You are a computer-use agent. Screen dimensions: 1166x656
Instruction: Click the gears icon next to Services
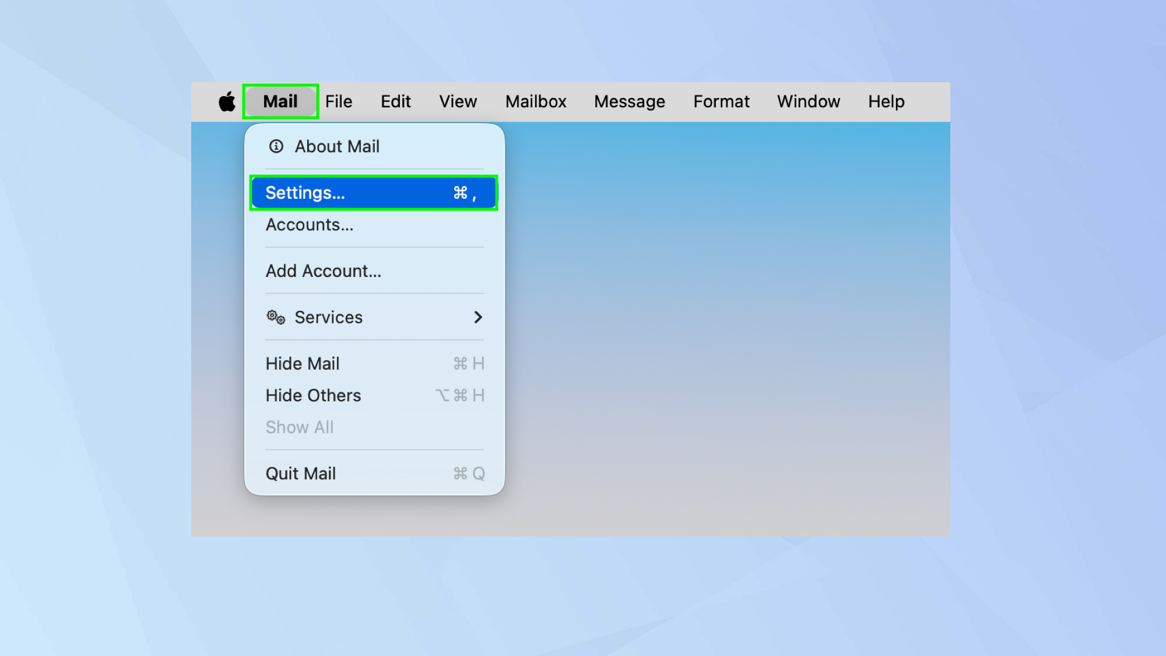[275, 317]
